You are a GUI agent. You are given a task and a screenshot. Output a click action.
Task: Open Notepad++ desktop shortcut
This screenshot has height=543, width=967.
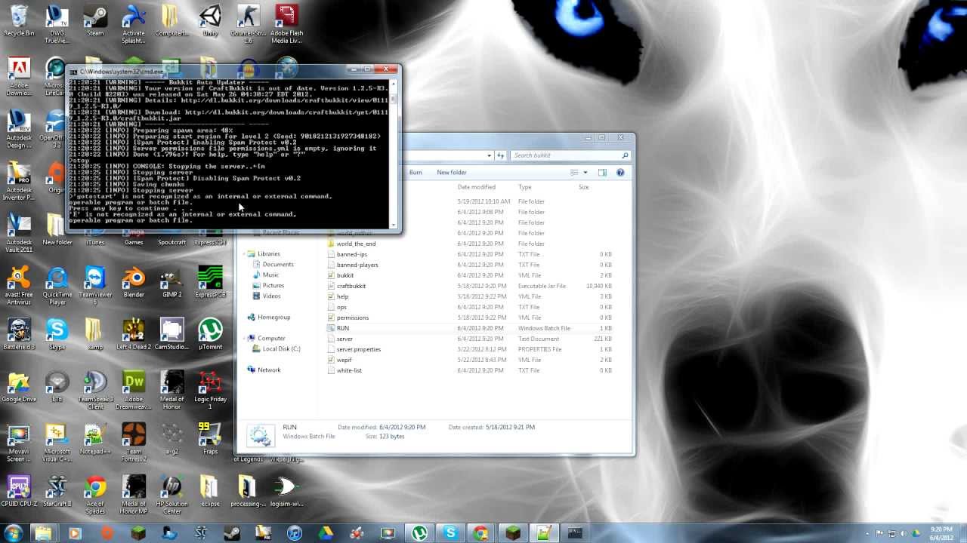tap(95, 439)
